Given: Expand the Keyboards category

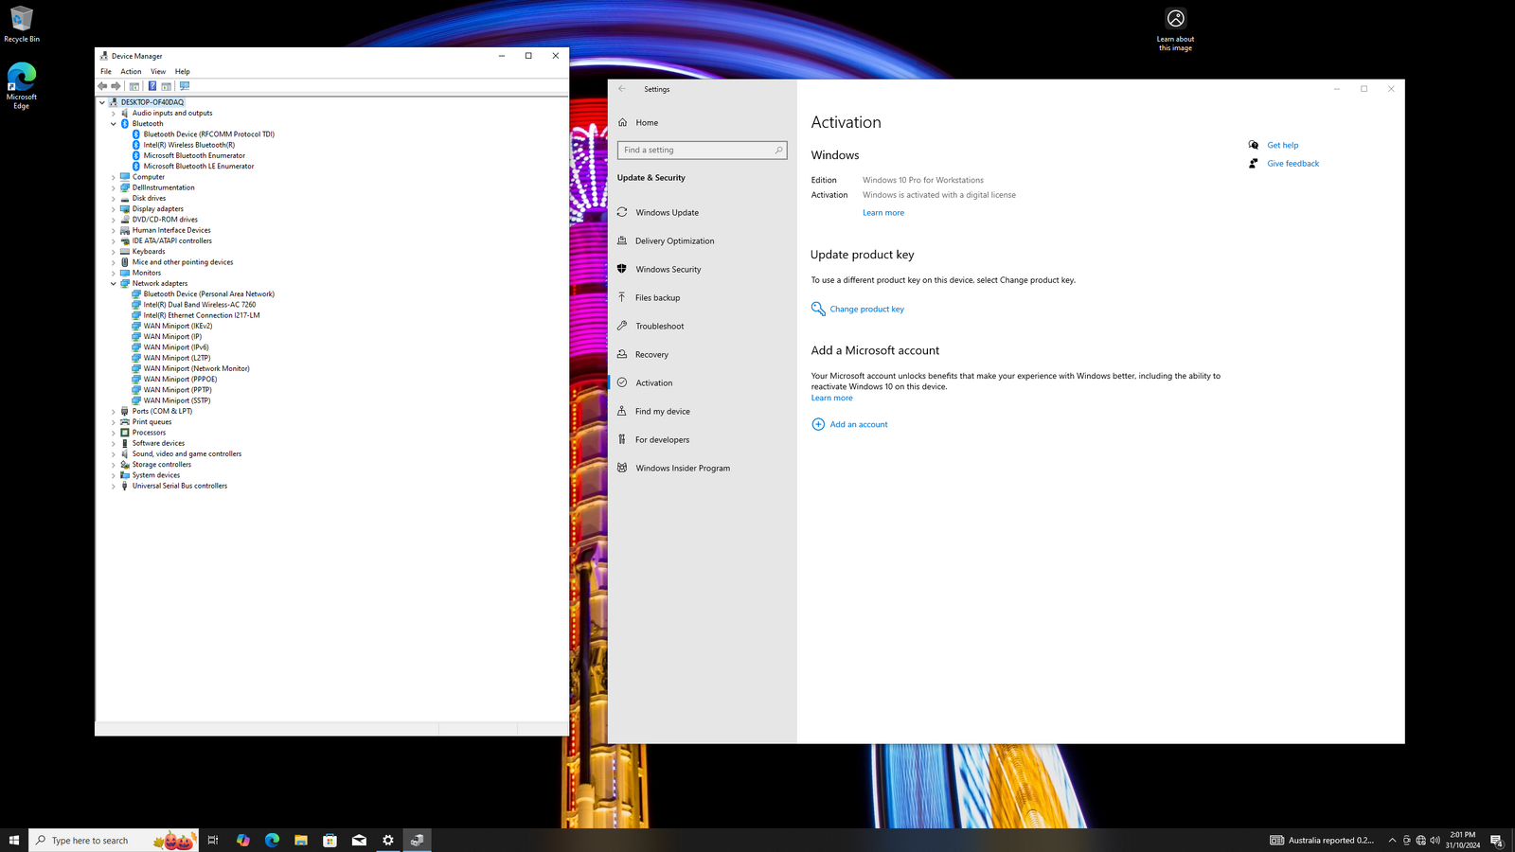Looking at the screenshot, I should point(114,252).
